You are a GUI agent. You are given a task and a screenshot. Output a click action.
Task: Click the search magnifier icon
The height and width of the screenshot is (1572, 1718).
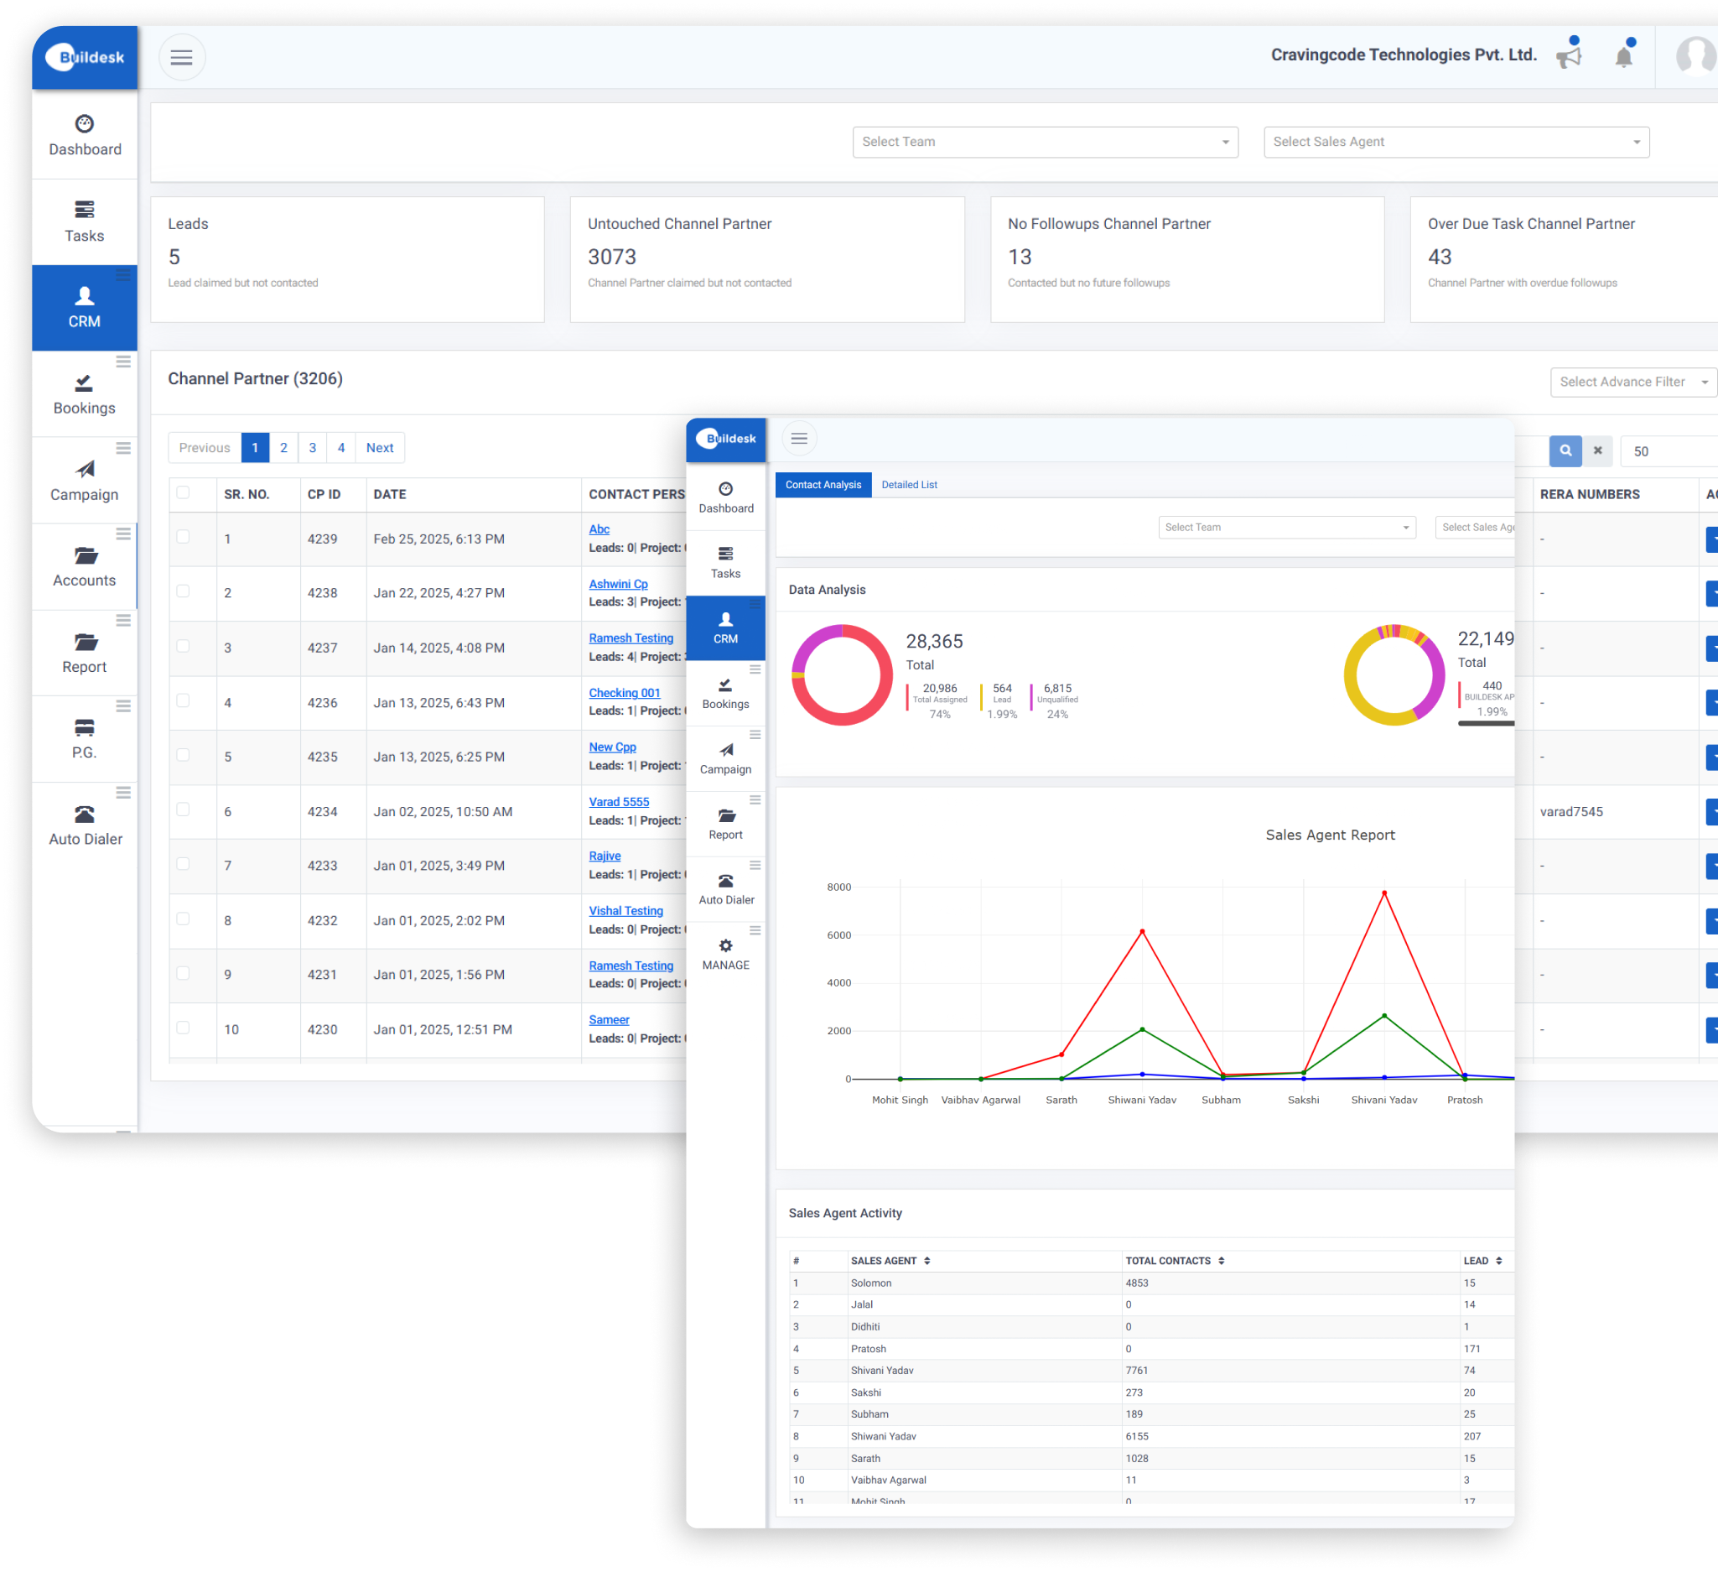tap(1565, 451)
